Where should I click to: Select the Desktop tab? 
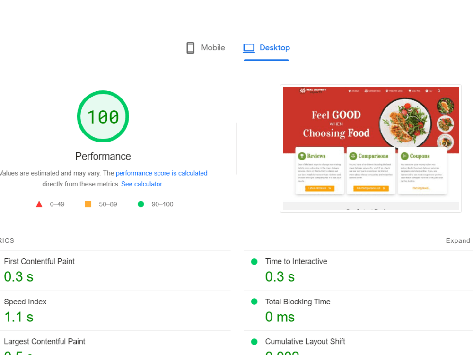[x=266, y=48]
